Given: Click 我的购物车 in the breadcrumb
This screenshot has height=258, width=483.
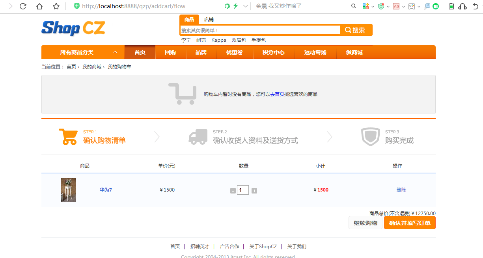Looking at the screenshot, I should [x=119, y=67].
